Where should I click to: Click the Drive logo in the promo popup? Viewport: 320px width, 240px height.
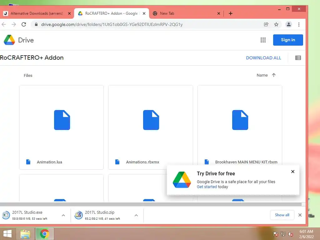click(182, 180)
